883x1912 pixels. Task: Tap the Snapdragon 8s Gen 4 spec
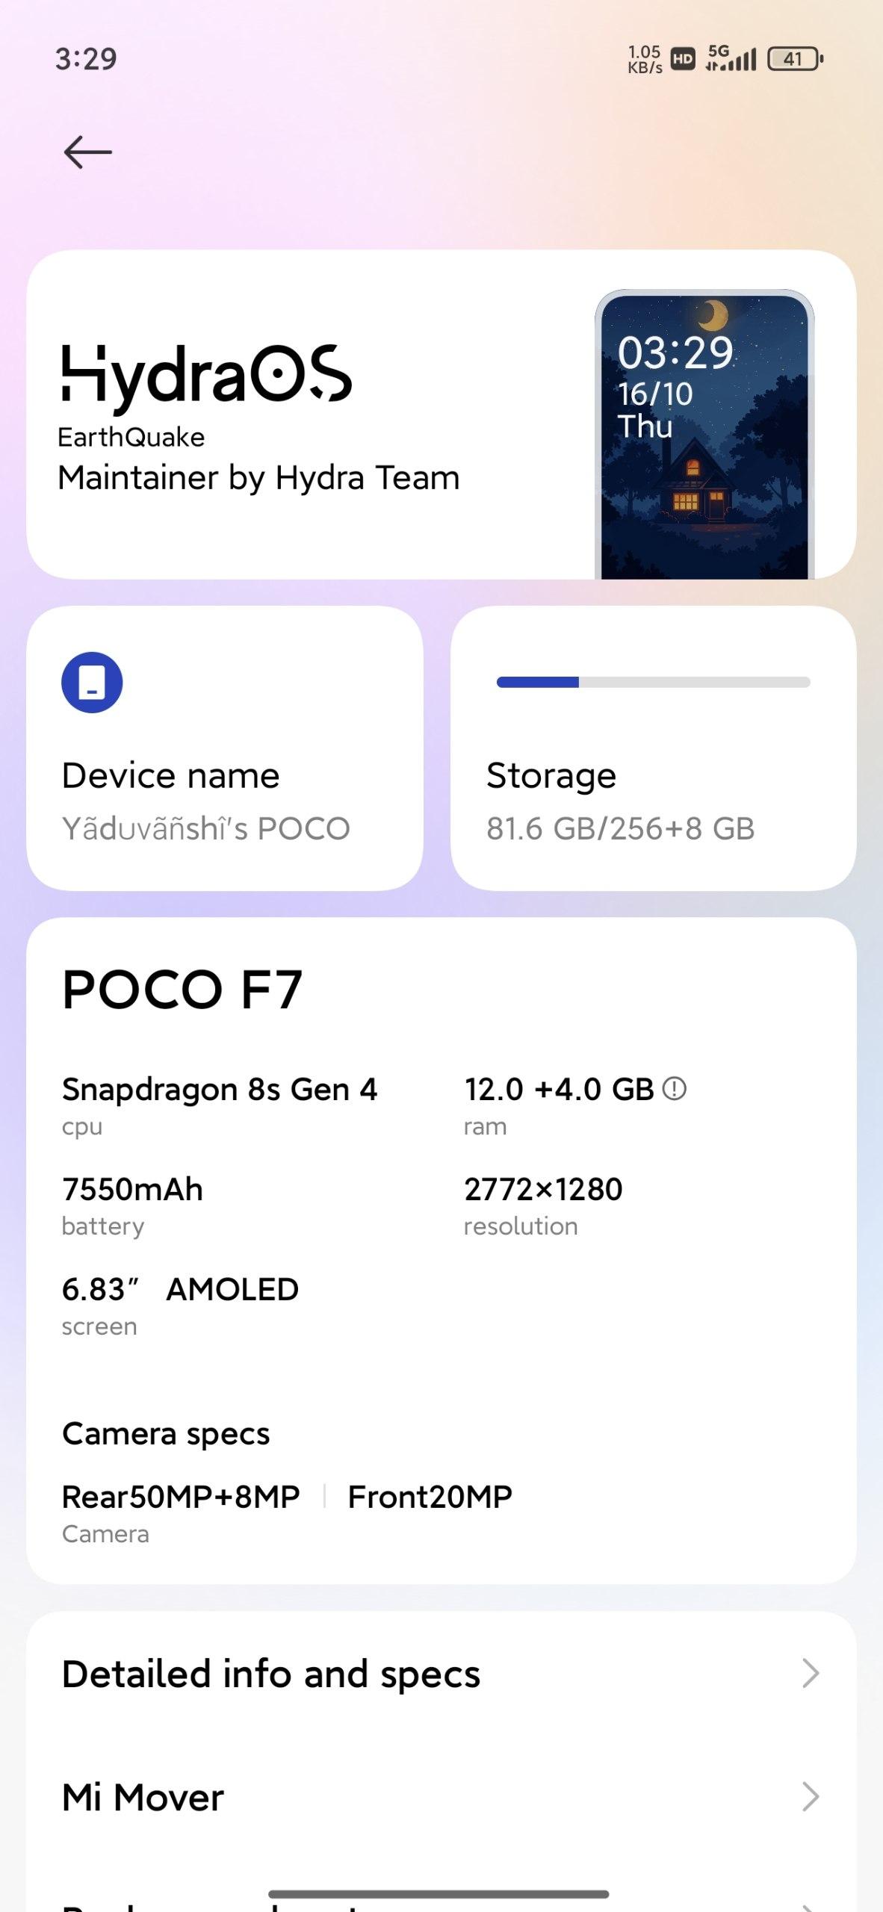[220, 1090]
